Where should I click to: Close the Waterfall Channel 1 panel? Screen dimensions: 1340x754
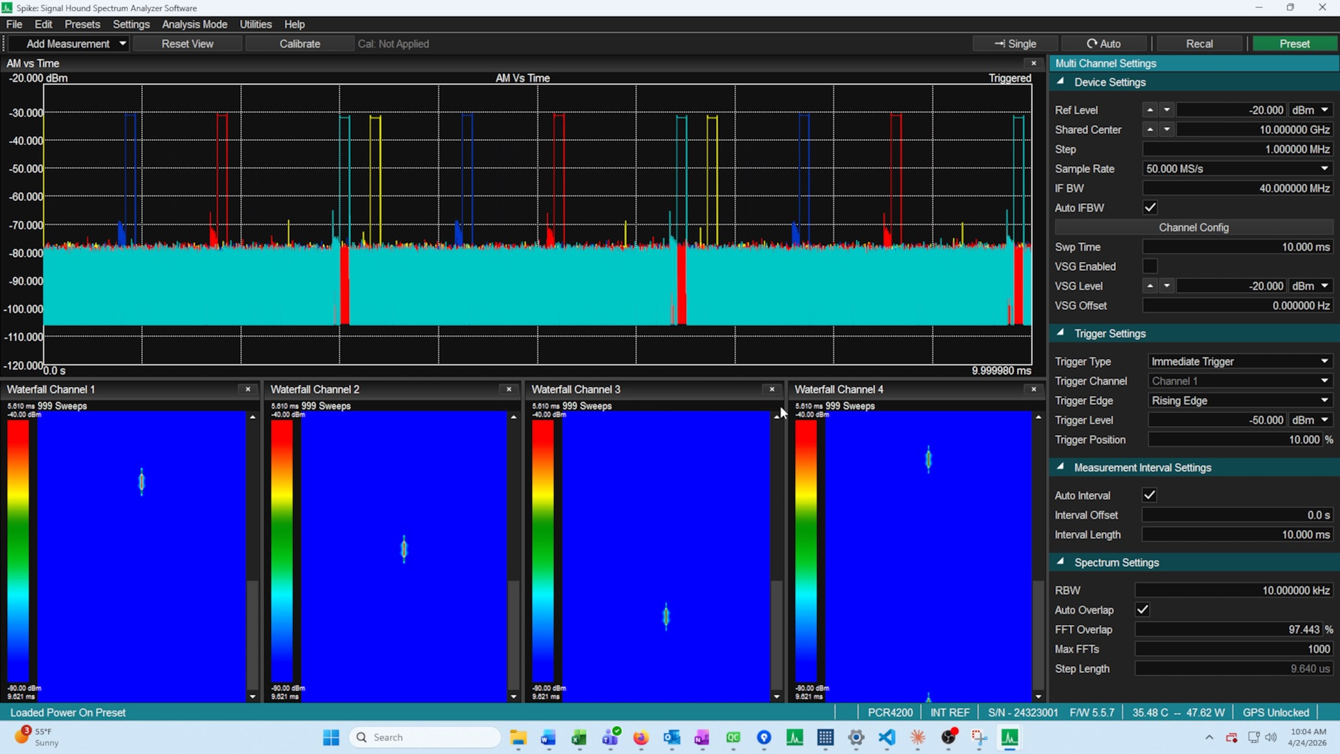click(x=248, y=389)
